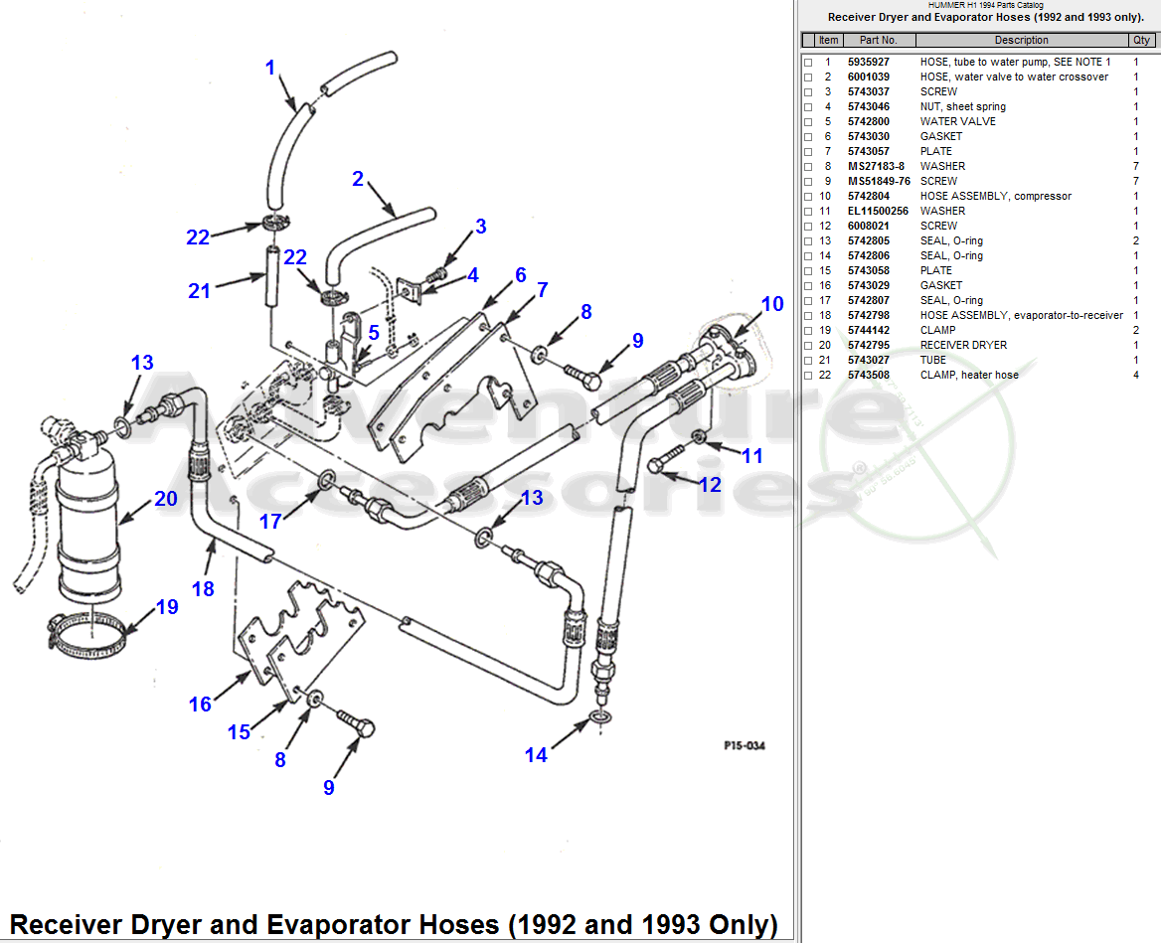Select checkbox for CLAMP, heater hose
This screenshot has height=943, width=1161.
click(x=808, y=376)
